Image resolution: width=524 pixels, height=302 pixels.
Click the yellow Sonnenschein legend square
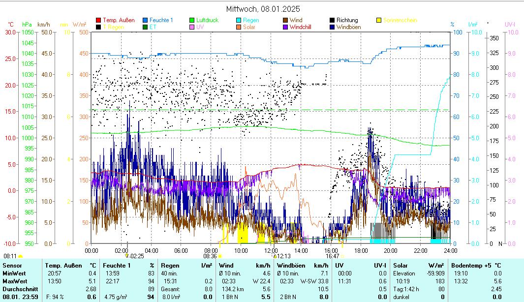pyautogui.click(x=379, y=21)
